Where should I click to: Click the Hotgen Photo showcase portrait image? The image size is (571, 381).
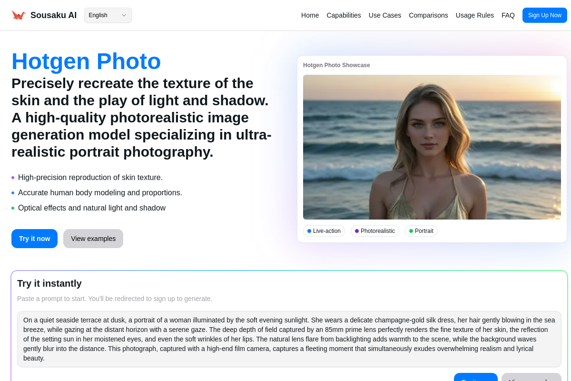[432, 147]
